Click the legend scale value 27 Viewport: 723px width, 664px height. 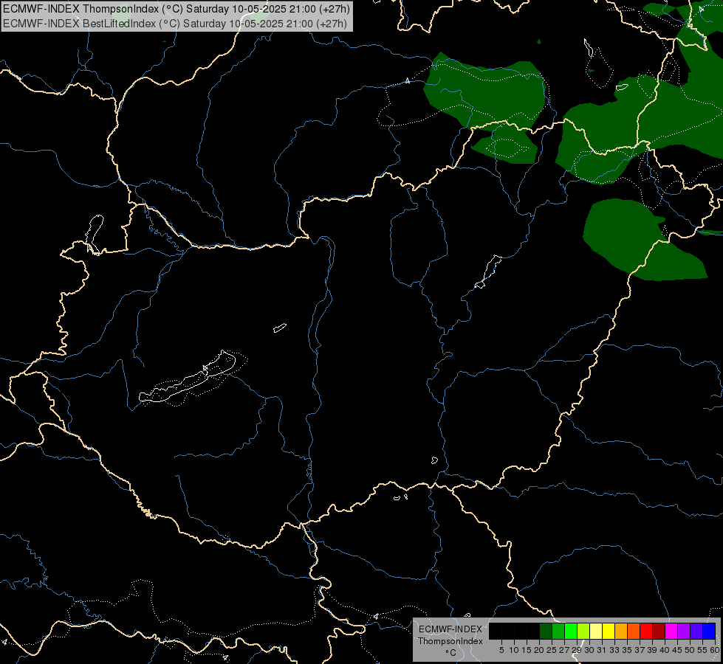564,650
